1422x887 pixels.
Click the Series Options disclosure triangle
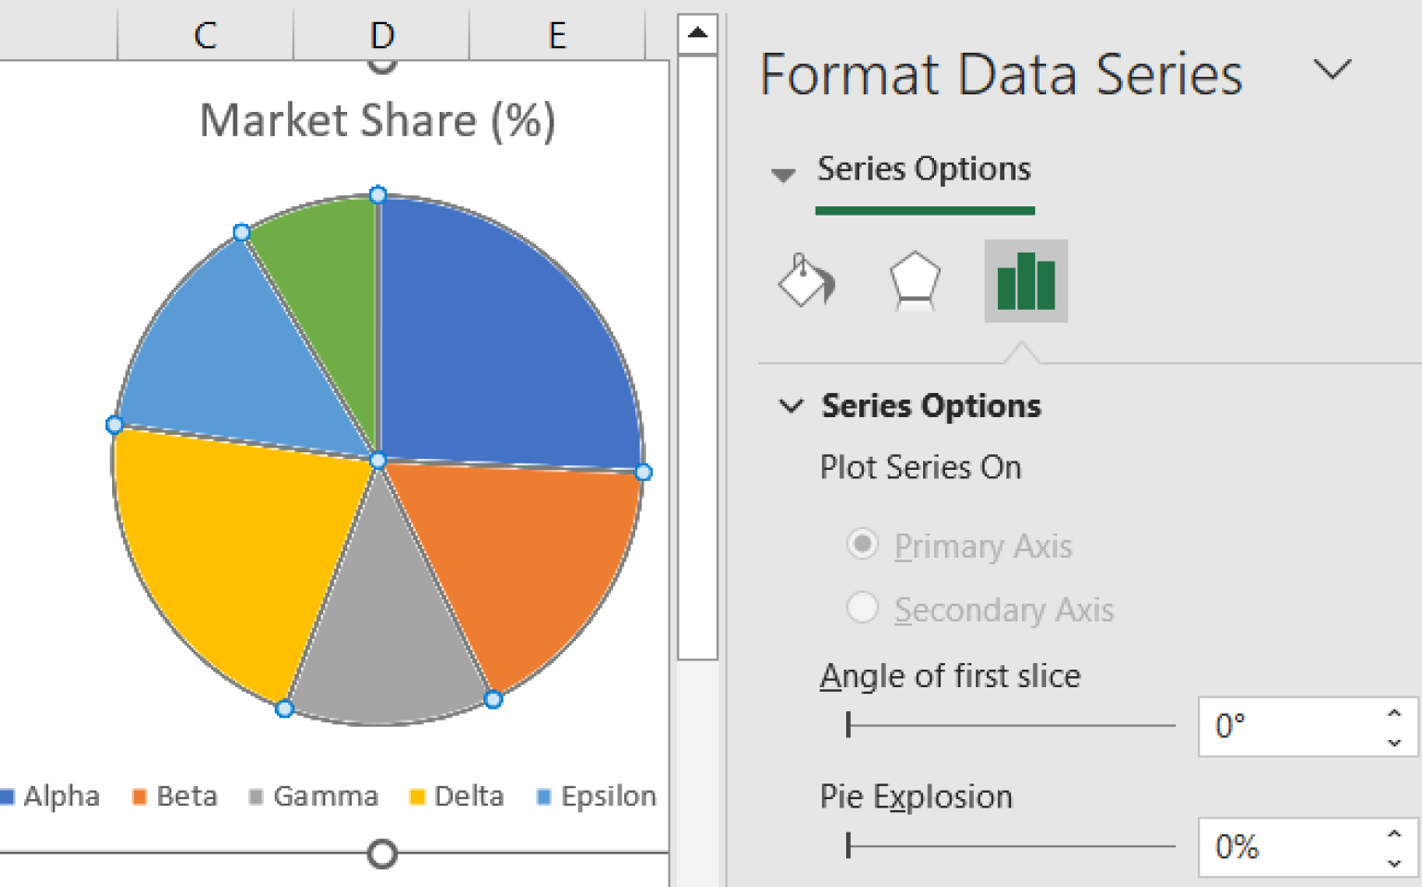coord(784,175)
